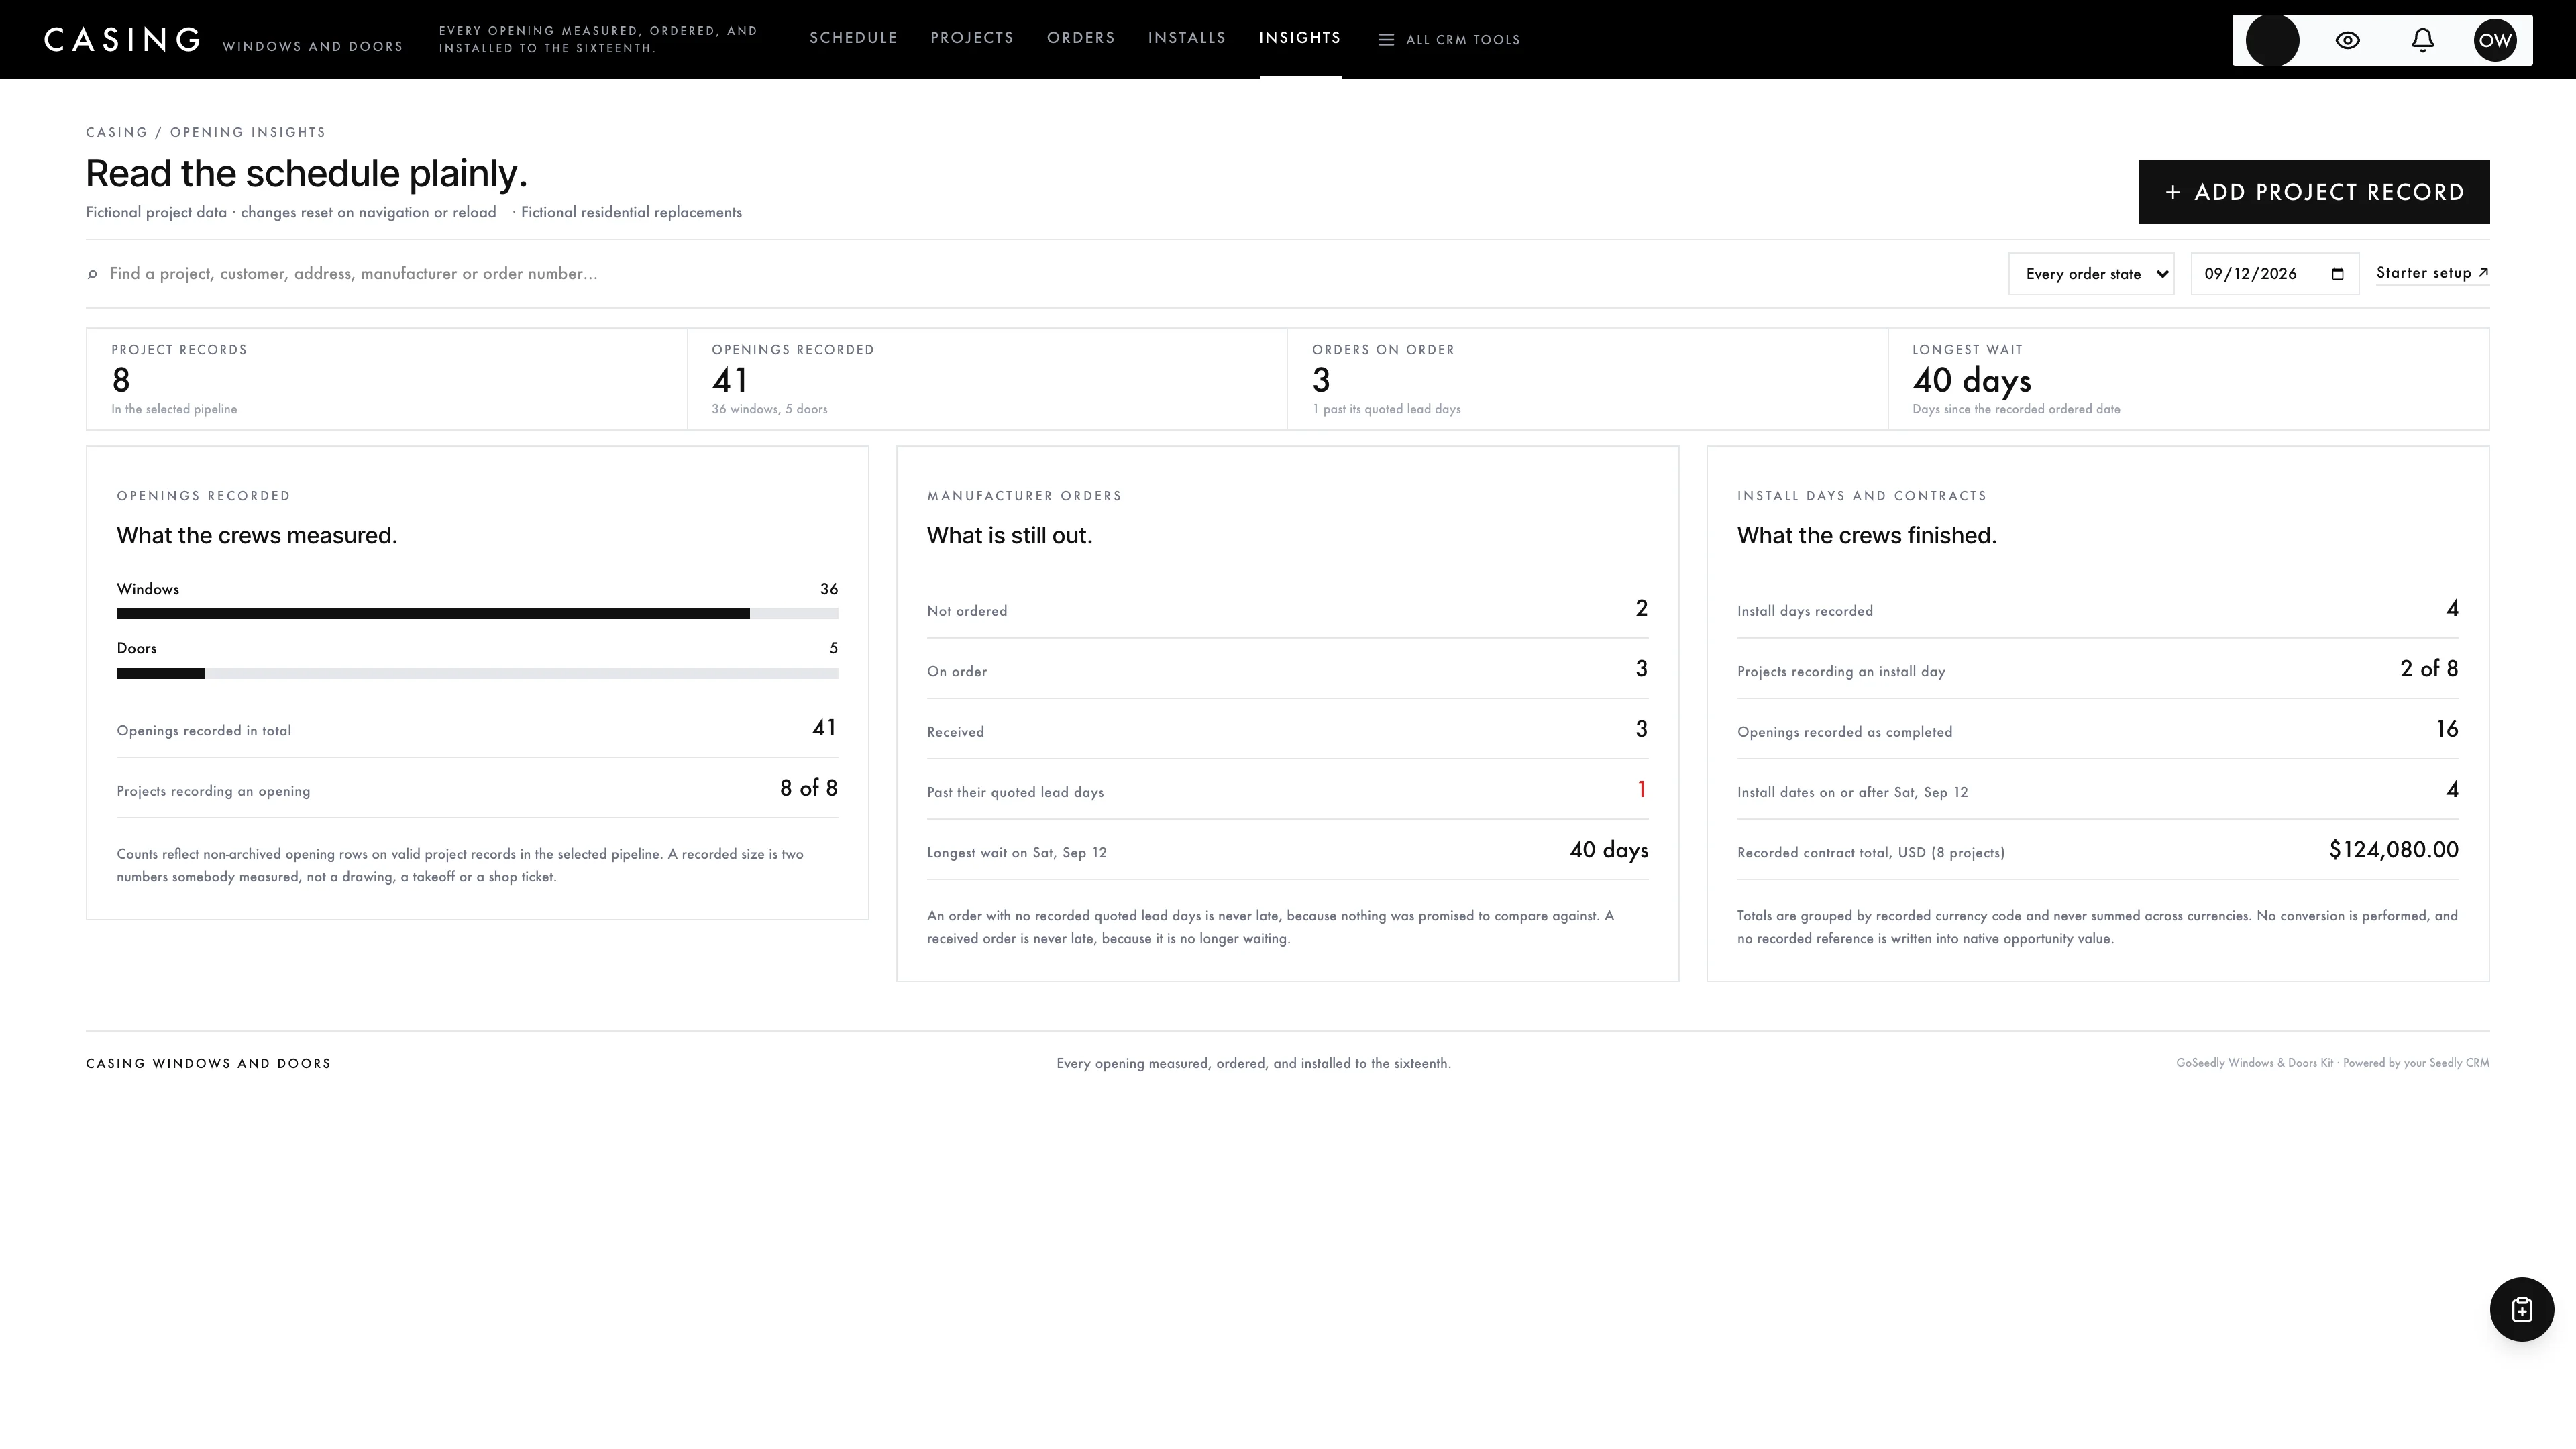Image resolution: width=2576 pixels, height=1449 pixels.
Task: Select the Insights tab
Action: [x=1299, y=38]
